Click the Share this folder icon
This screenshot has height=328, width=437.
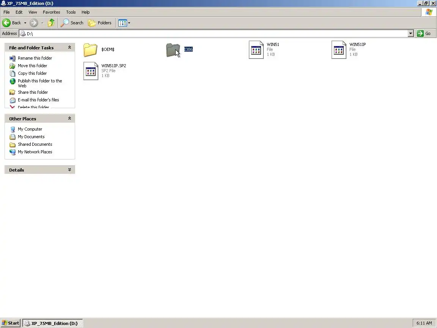(x=13, y=92)
